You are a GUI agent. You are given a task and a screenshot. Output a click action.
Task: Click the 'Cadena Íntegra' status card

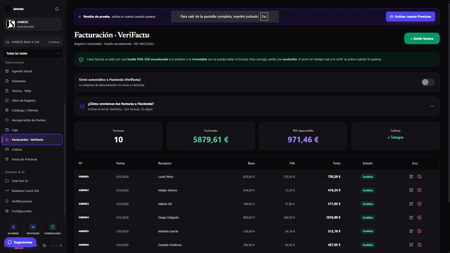[x=395, y=136]
